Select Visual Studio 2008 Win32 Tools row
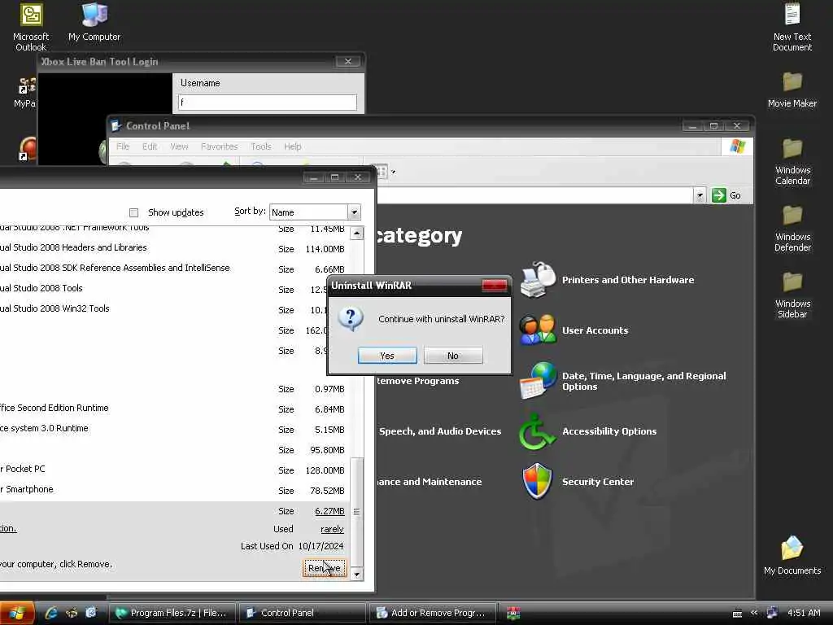Viewport: 833px width, 625px height. 174,308
